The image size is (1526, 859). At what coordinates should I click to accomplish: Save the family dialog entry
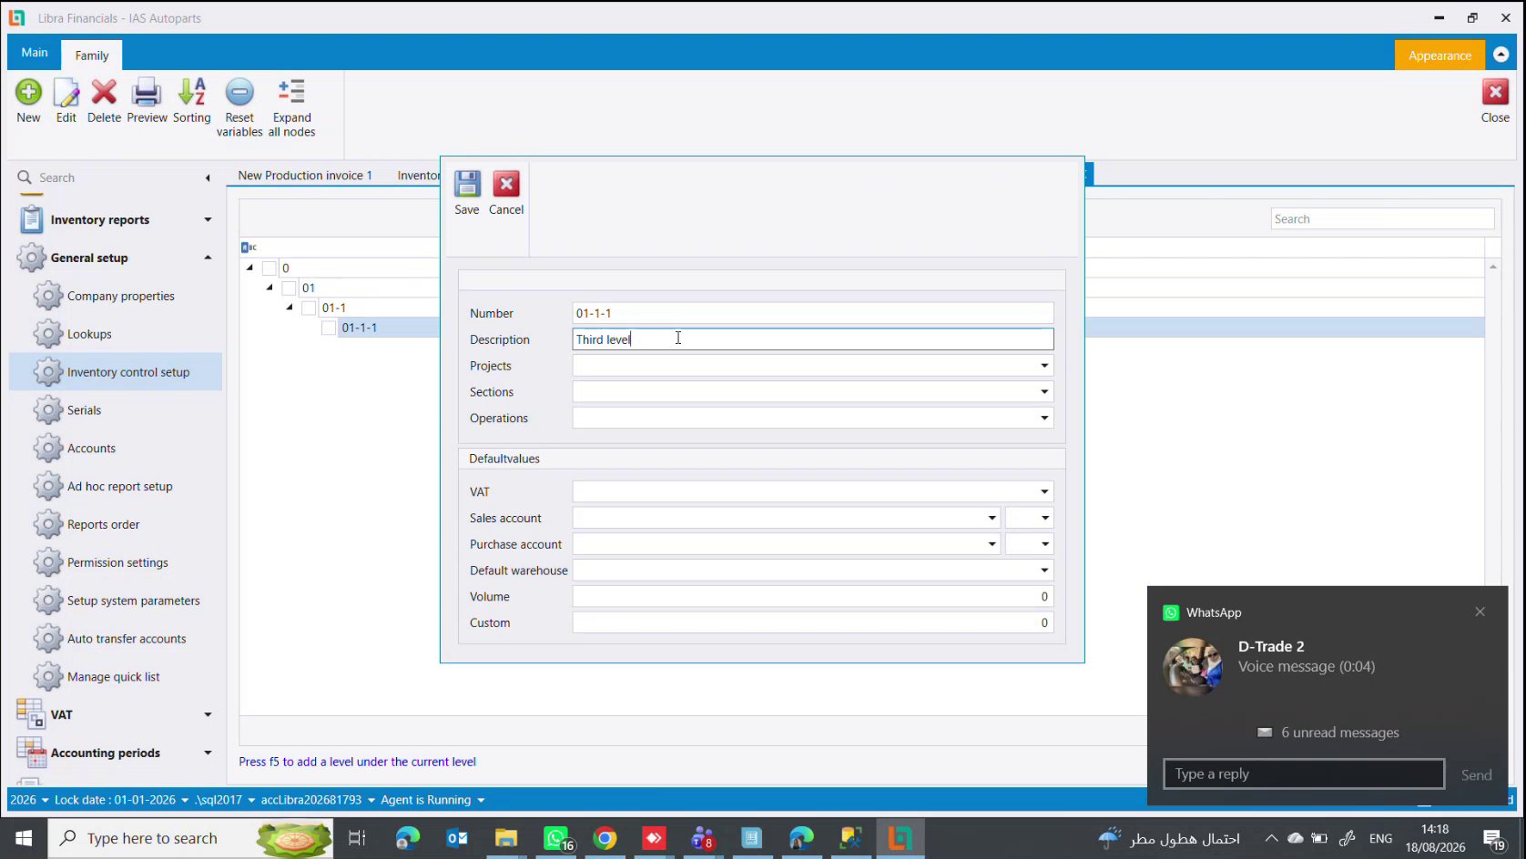click(467, 185)
